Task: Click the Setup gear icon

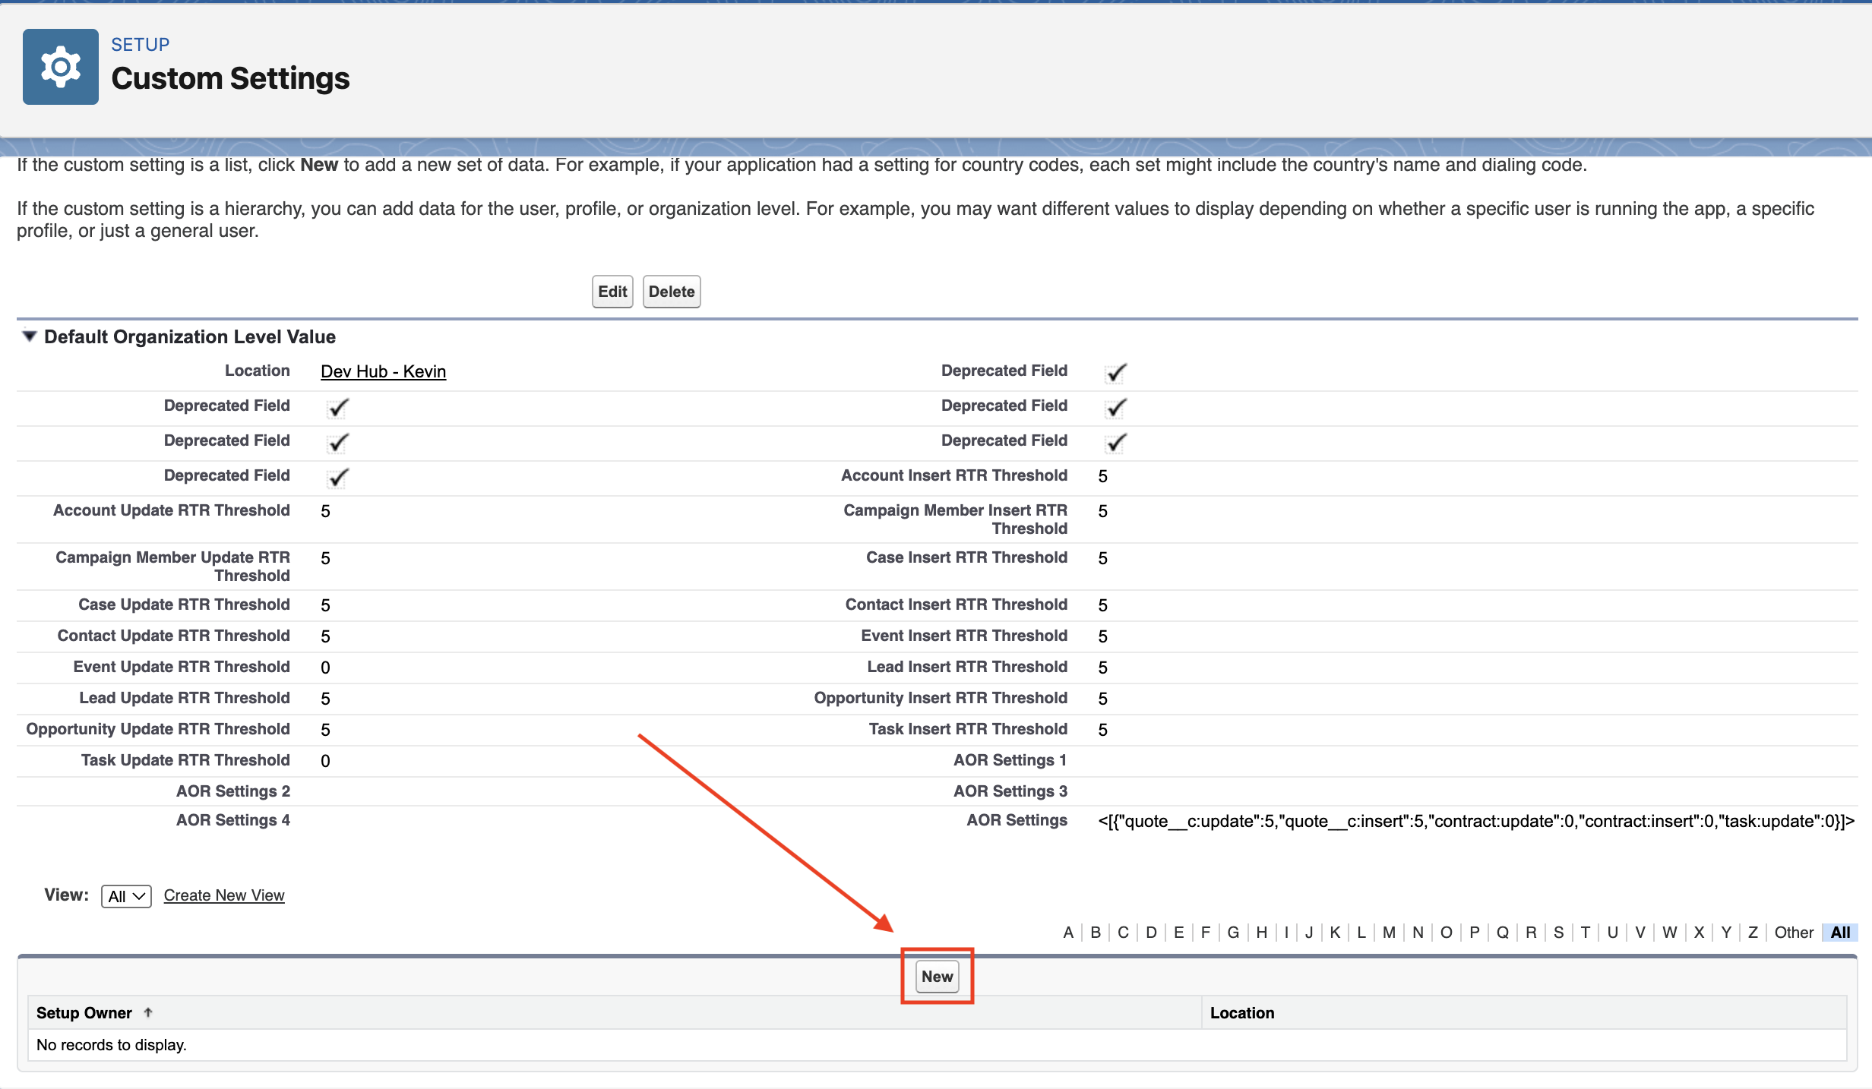Action: [61, 67]
